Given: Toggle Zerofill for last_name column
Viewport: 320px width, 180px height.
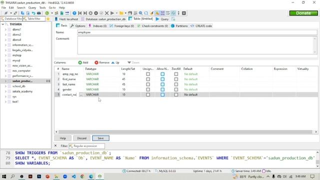Looking at the screenshot, I should 176,84.
